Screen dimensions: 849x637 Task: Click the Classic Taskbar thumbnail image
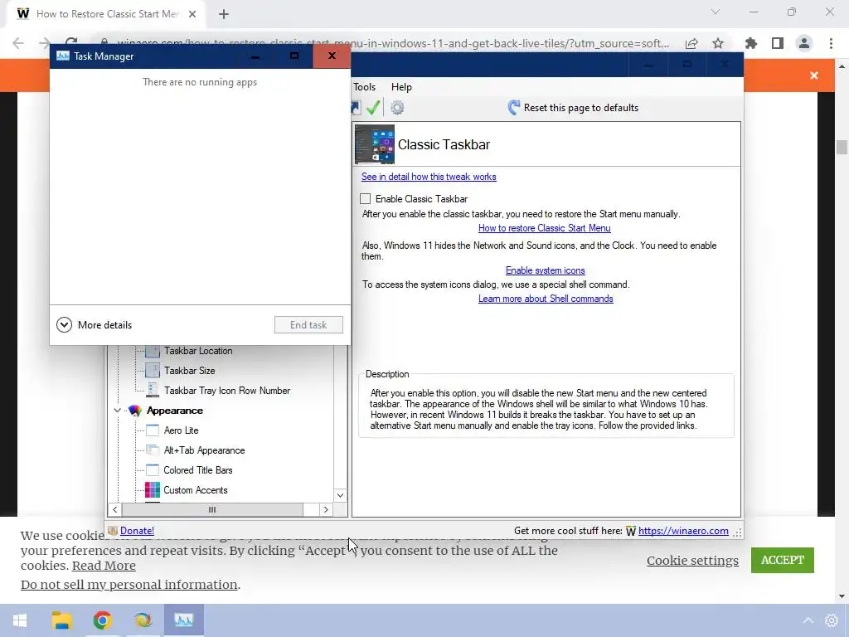coord(375,144)
